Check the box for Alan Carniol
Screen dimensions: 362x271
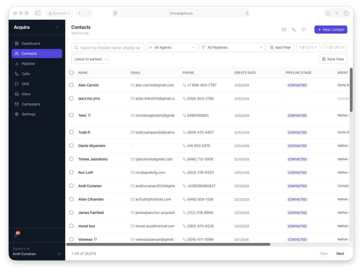71,85
